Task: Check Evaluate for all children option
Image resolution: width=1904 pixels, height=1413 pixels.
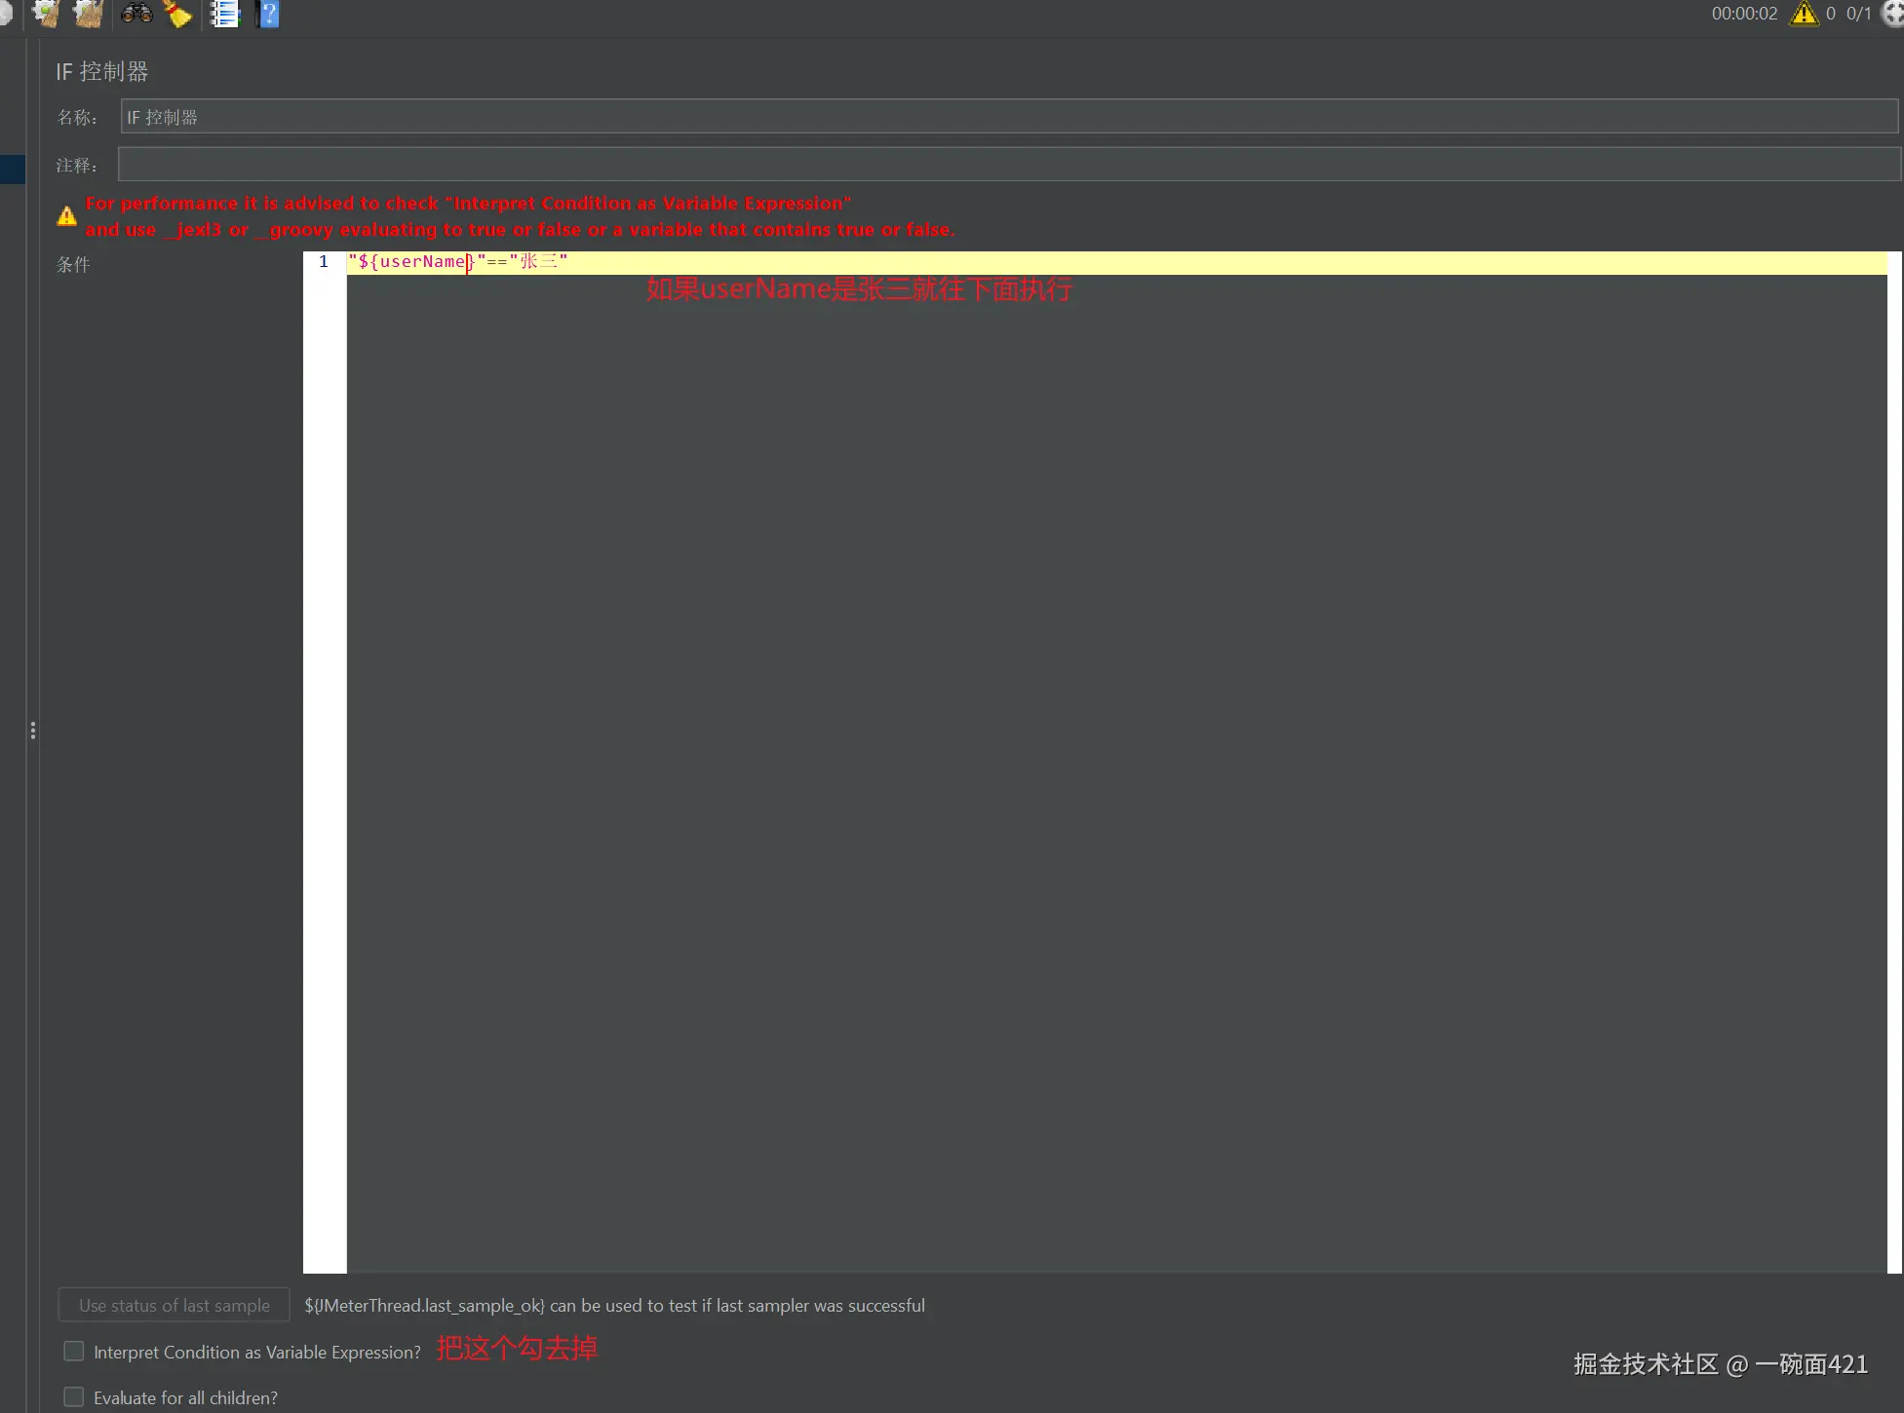Action: click(x=74, y=1397)
